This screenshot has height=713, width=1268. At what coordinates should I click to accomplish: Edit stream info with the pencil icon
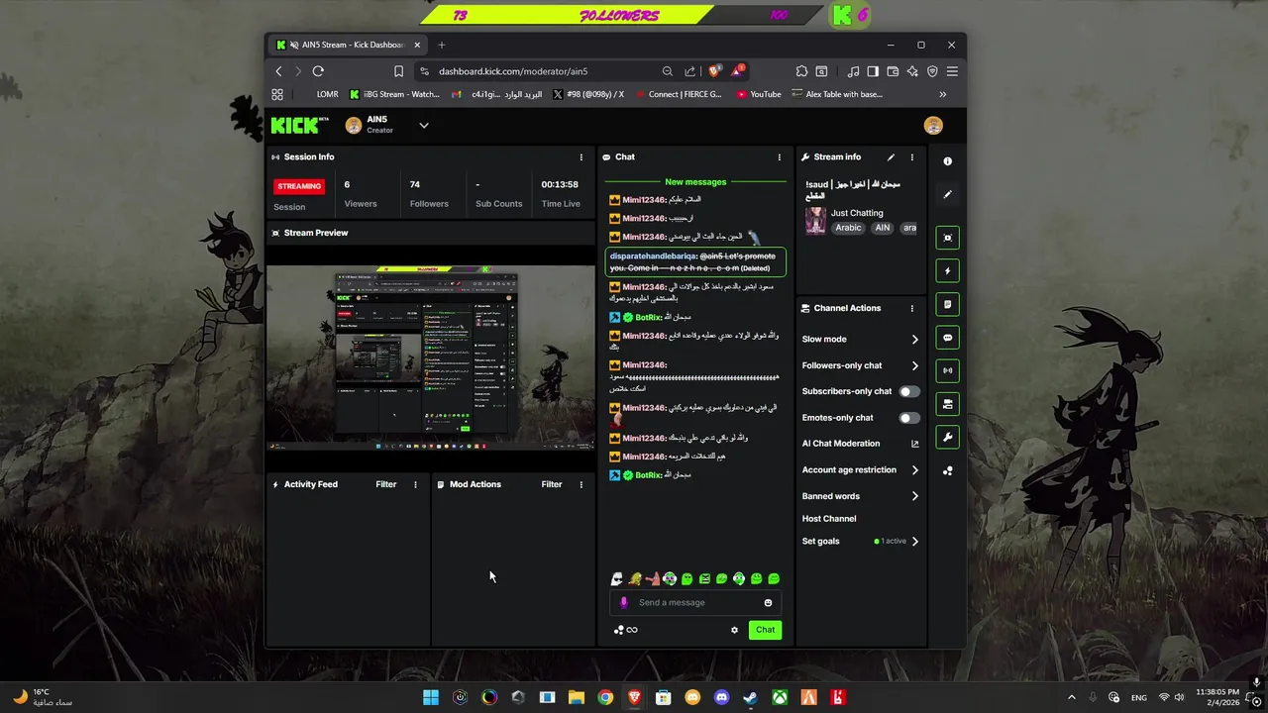(891, 156)
